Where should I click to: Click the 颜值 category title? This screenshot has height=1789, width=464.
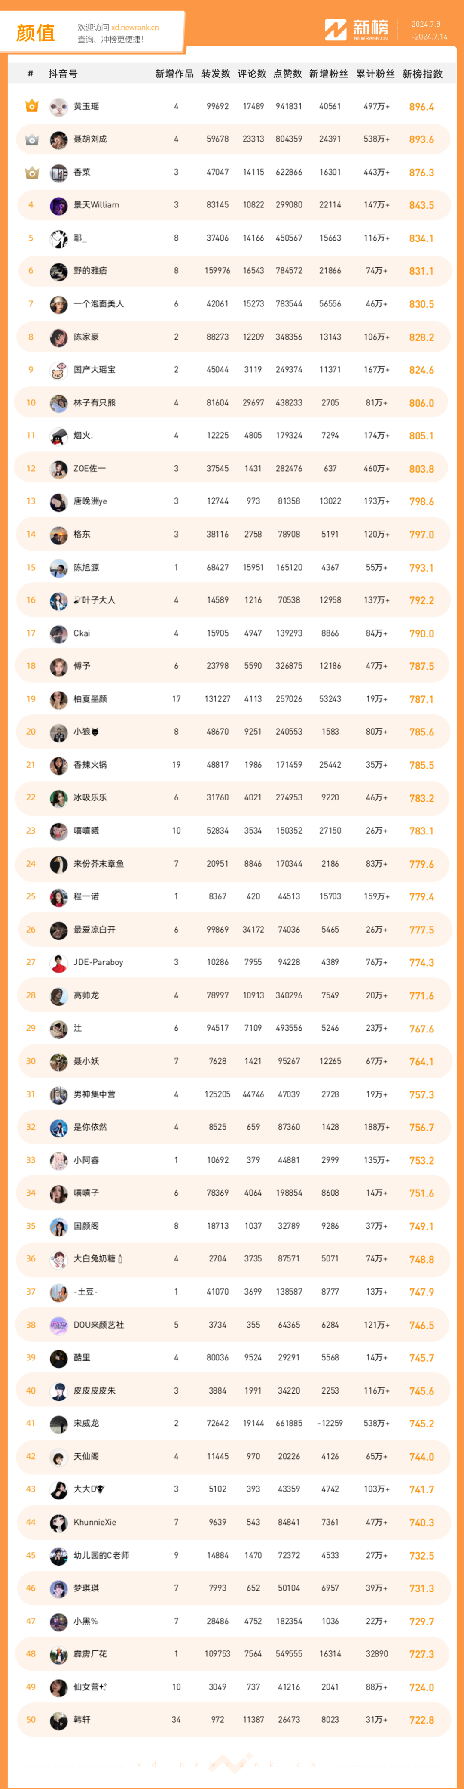(35, 33)
